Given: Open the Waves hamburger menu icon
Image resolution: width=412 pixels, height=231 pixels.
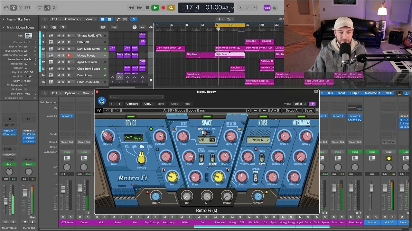Looking at the screenshot, I should point(317,111).
